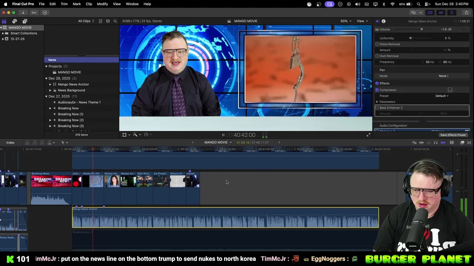Viewport: 474px width, 266px height.
Task: Open the timeline Index button
Action: (x=10, y=143)
